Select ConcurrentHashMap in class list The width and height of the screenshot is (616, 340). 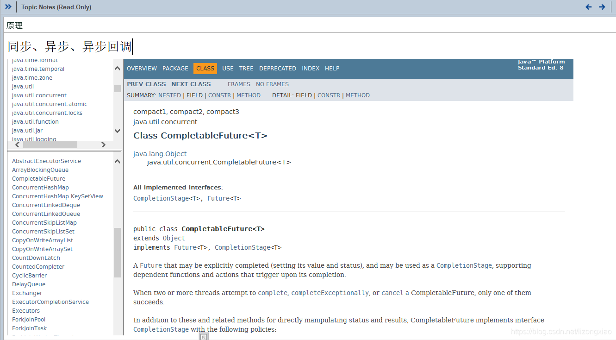coord(40,188)
